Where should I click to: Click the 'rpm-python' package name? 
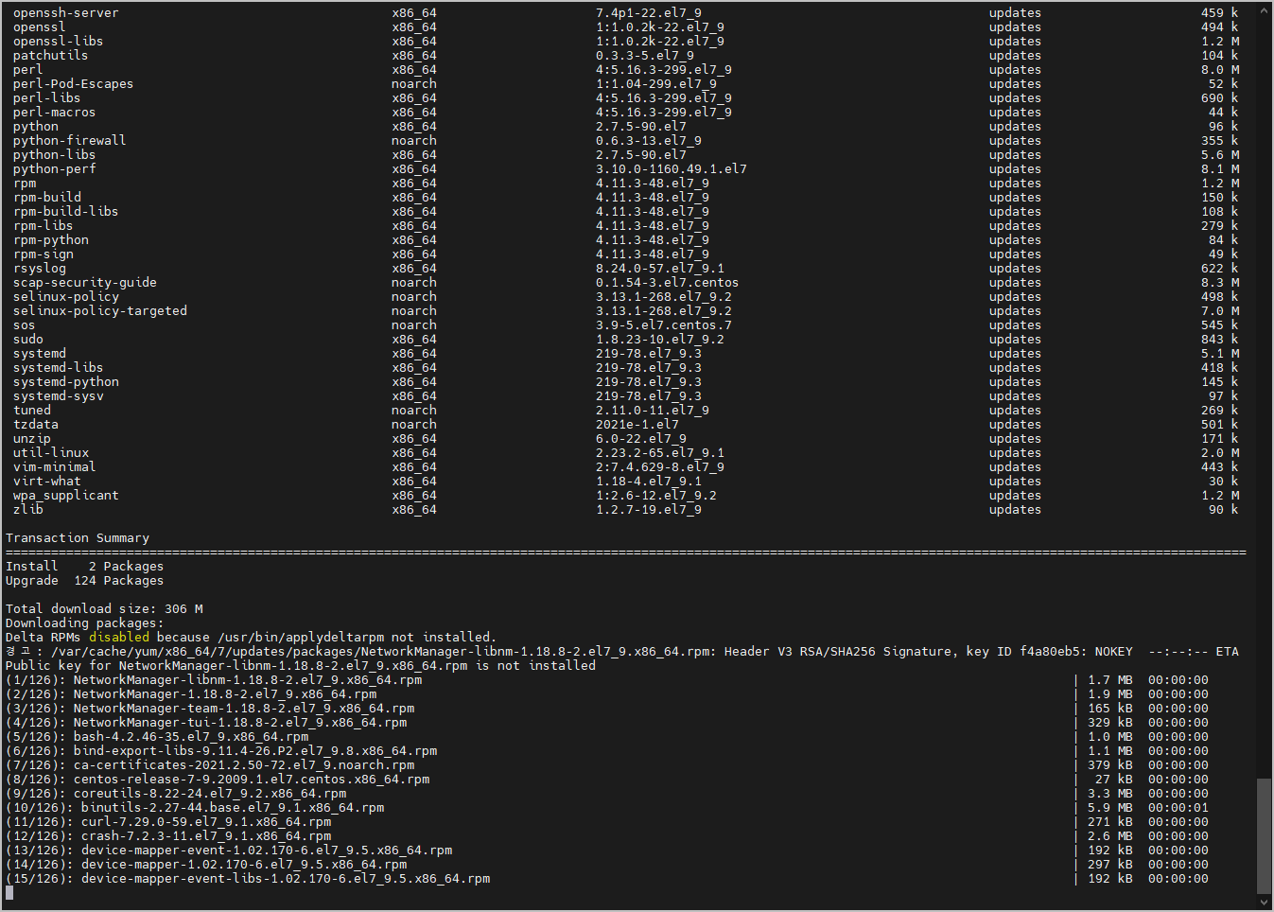coord(51,240)
